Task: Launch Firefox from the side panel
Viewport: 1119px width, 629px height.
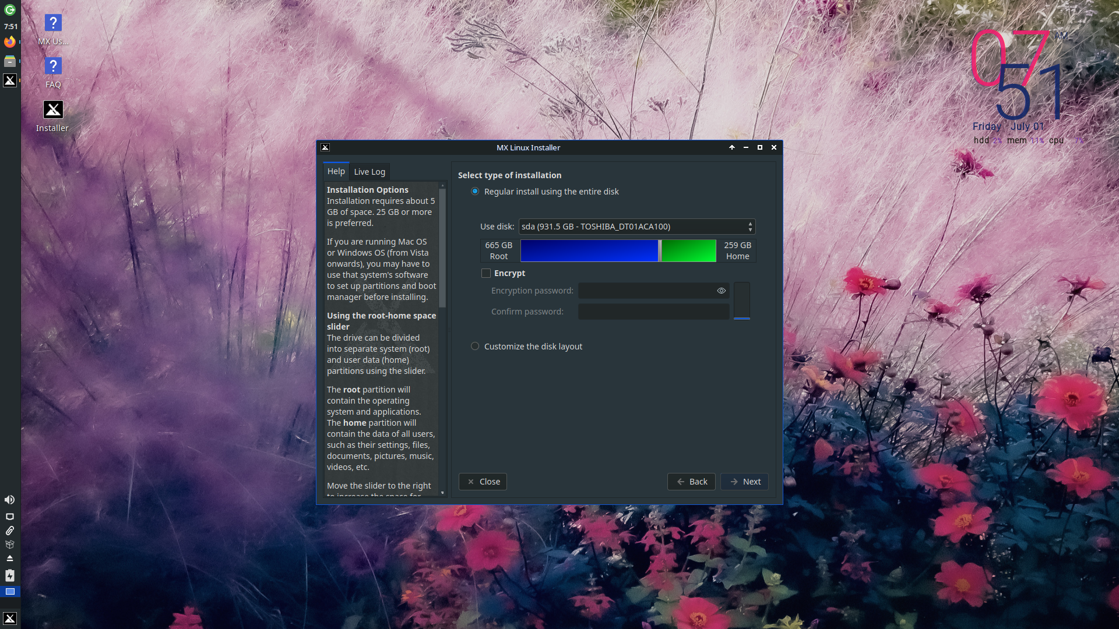Action: (10, 42)
